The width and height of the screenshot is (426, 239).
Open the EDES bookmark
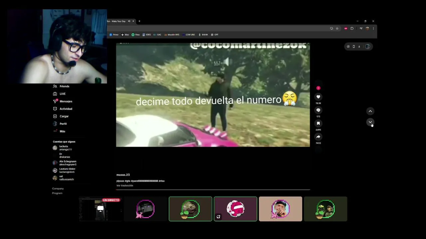tap(146, 35)
